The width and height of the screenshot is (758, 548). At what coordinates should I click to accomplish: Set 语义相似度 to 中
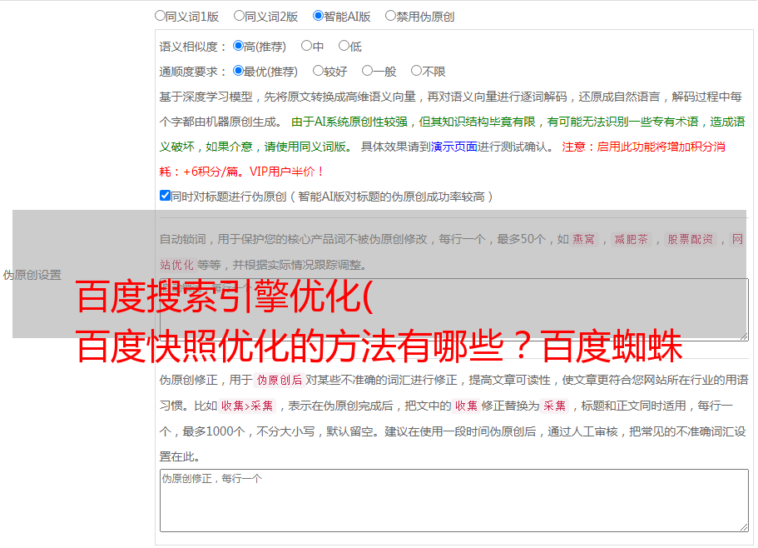point(306,46)
